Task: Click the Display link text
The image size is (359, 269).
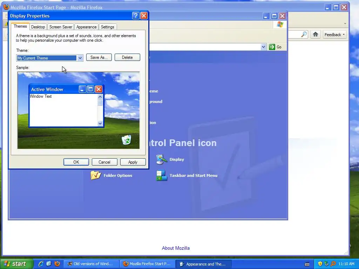Action: point(177,159)
